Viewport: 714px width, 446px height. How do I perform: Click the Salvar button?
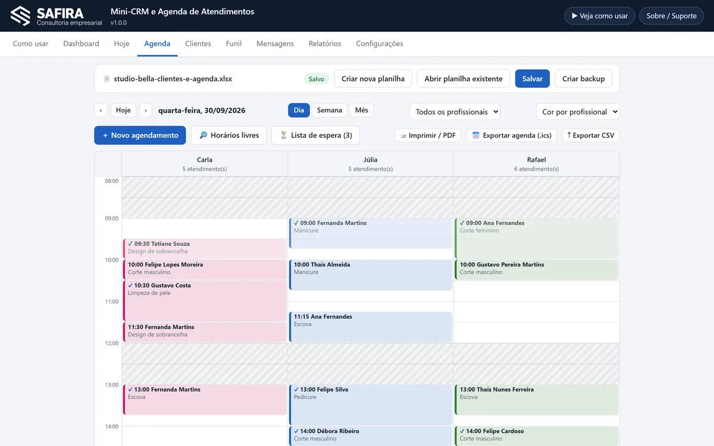tap(533, 78)
